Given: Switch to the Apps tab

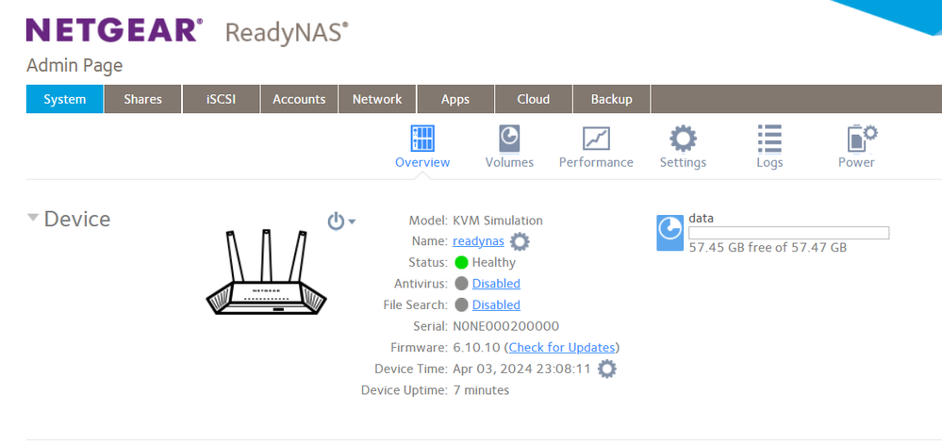Looking at the screenshot, I should 455,99.
